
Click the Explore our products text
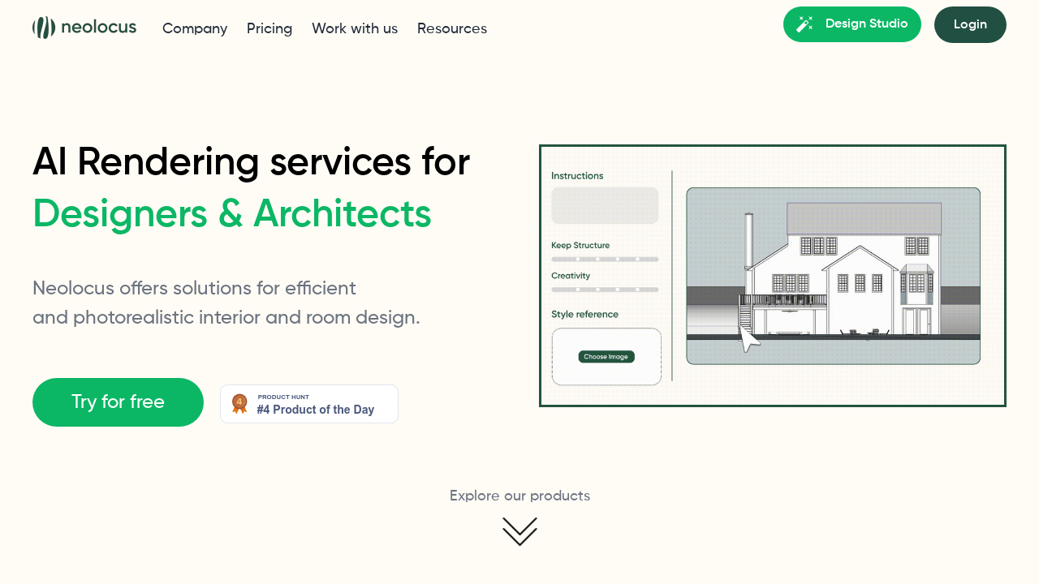click(519, 496)
